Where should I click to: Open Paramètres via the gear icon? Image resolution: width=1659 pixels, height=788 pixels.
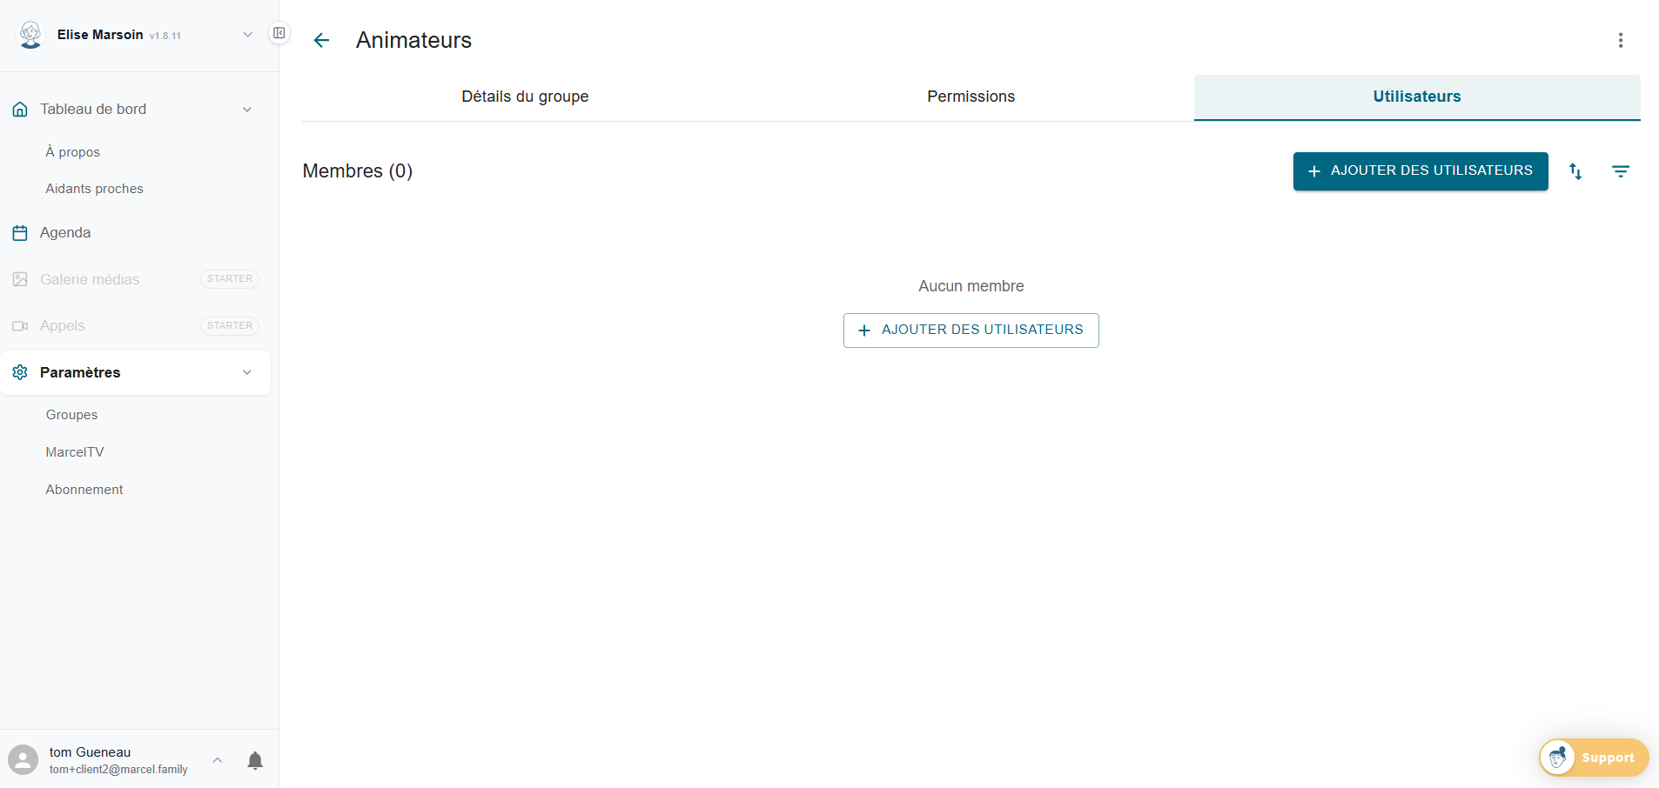pyautogui.click(x=19, y=372)
